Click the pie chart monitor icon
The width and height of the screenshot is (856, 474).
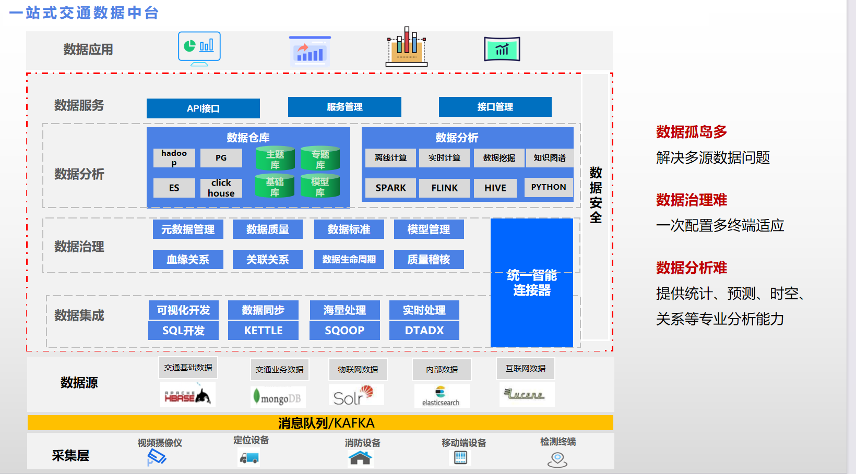tap(199, 48)
